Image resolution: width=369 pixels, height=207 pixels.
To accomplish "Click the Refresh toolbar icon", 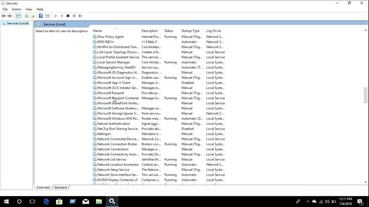I will [x=27, y=16].
